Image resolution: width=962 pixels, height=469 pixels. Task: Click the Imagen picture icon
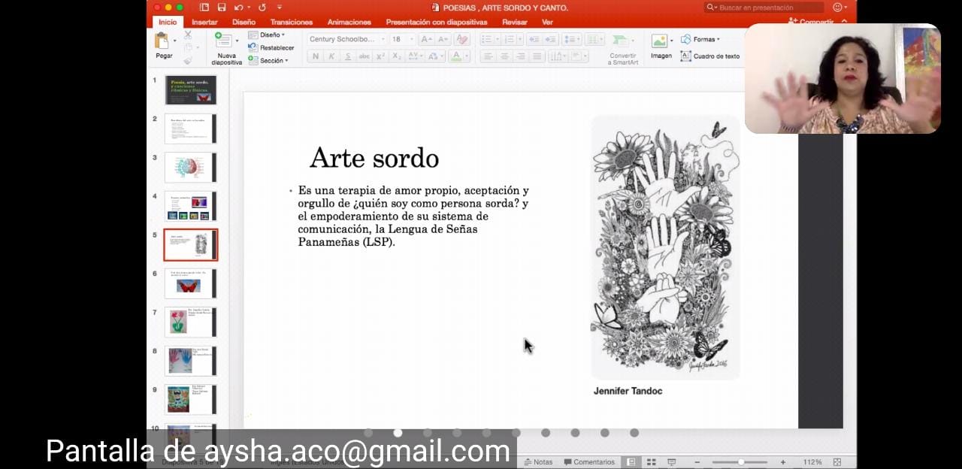click(x=660, y=41)
